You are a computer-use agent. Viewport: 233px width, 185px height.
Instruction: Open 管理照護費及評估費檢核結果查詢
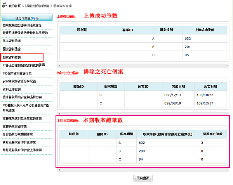pos(25,33)
